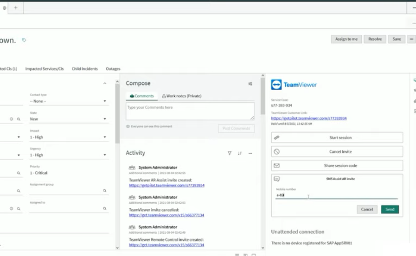Open the Contact type dropdown
This screenshot has height=256, width=416.
(69, 101)
